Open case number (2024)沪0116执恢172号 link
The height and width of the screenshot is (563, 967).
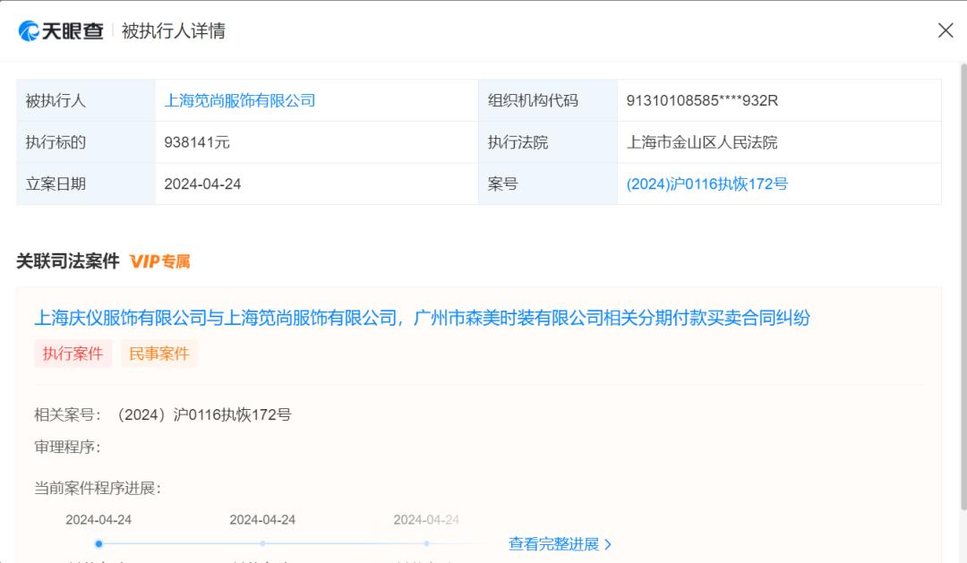point(706,183)
